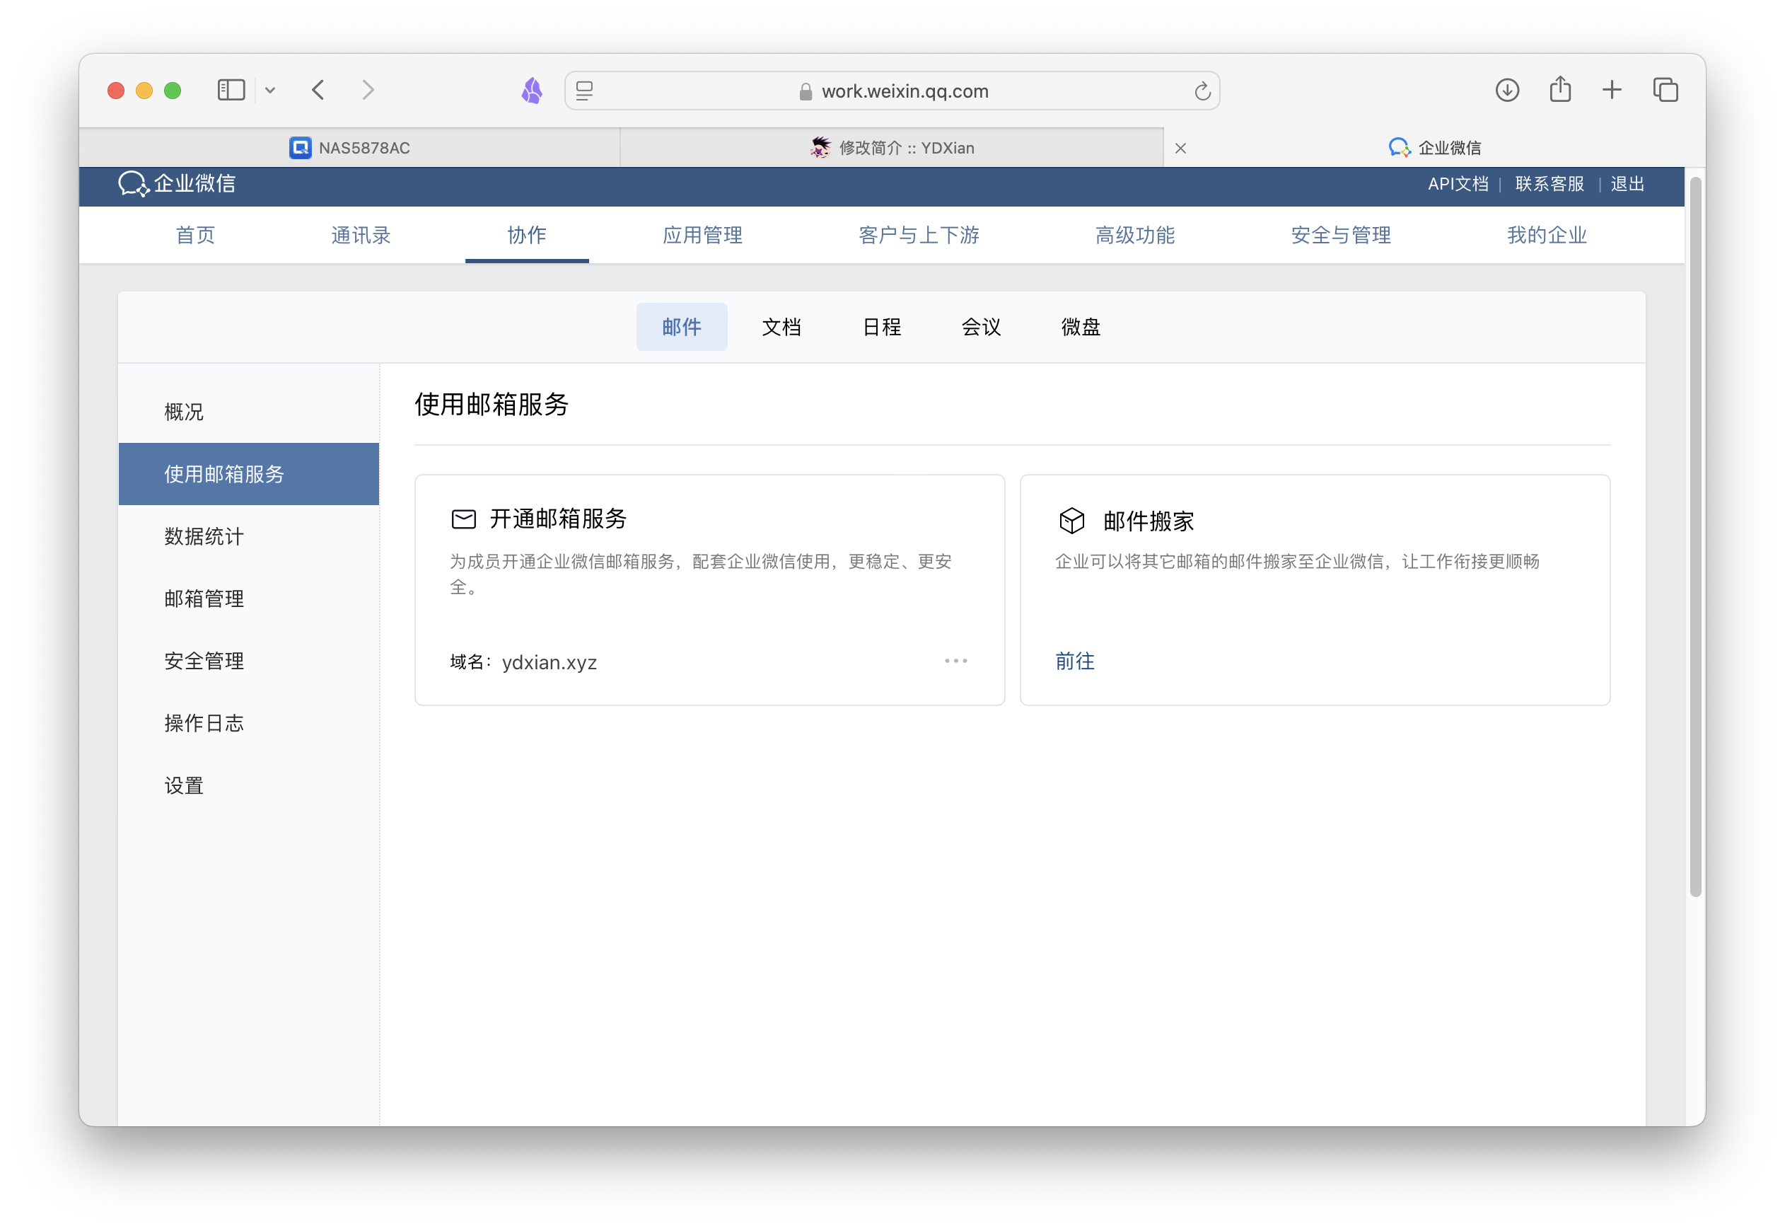Open 客户与上下游 navigation item
1785x1231 pixels.
[x=919, y=236]
